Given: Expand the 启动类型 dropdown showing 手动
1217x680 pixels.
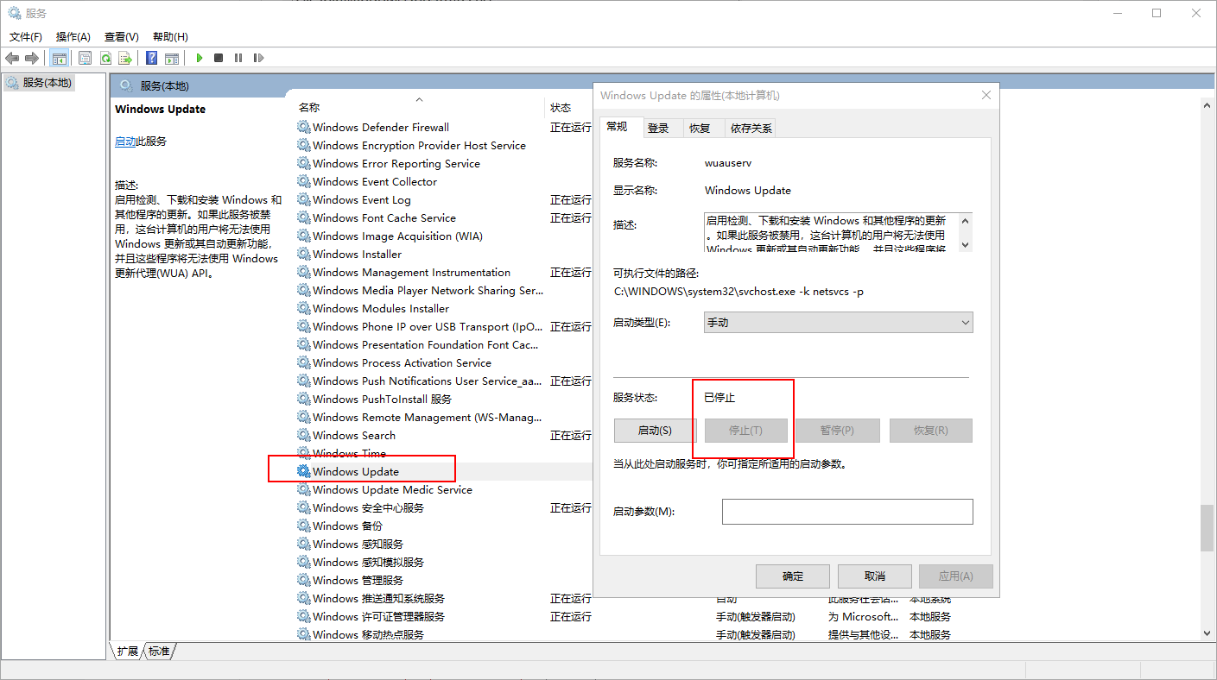Looking at the screenshot, I should click(x=839, y=322).
